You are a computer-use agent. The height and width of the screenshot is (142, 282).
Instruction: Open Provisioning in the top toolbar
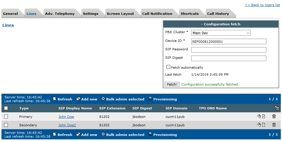tap(163, 99)
